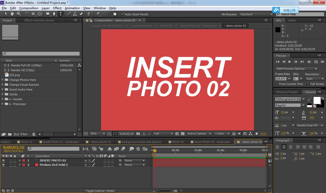The width and height of the screenshot is (326, 193).
Task: Click the snapshot camera icon in viewer
Action: [138, 133]
